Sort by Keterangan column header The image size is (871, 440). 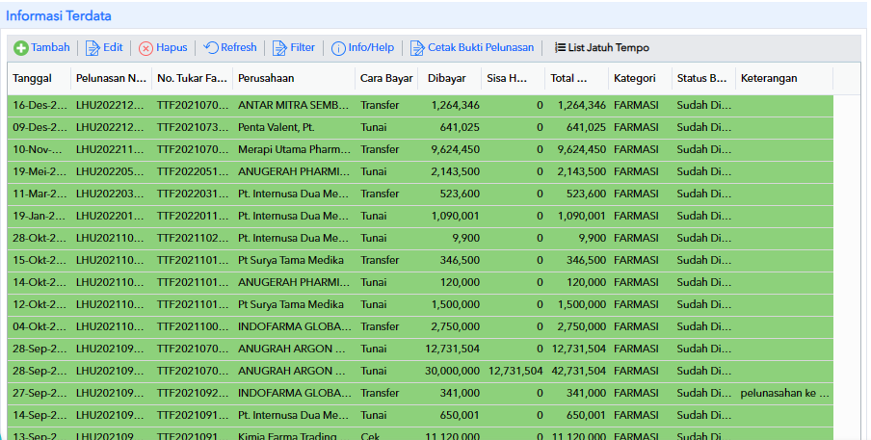click(x=783, y=78)
